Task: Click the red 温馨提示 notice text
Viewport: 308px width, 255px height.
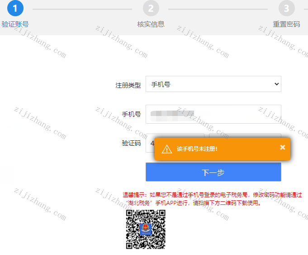Action: click(x=212, y=199)
